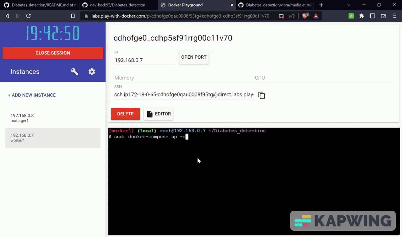This screenshot has width=402, height=237.
Task: Click the CPU label
Action: coord(260,78)
